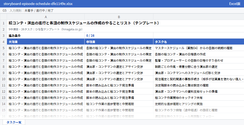Image resolution: width=244 pixels, height=125 pixels.
Task: Select the G5 cell reference box
Action: point(4,11)
